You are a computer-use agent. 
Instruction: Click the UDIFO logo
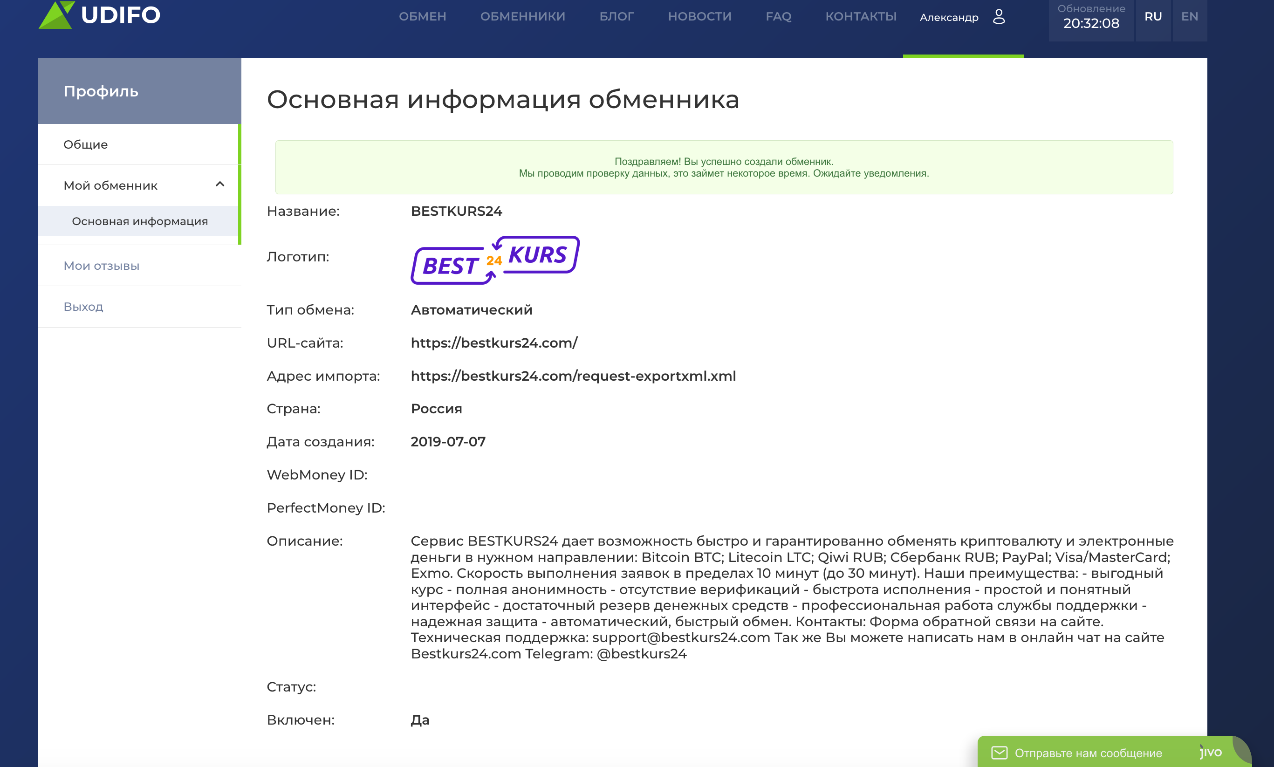(x=99, y=14)
